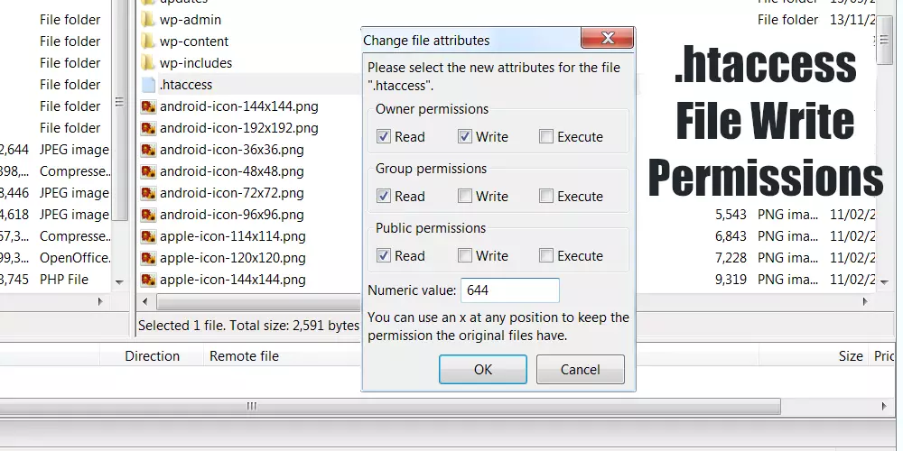Sort transfers by the Direction column
The image size is (903, 451).
(x=152, y=356)
